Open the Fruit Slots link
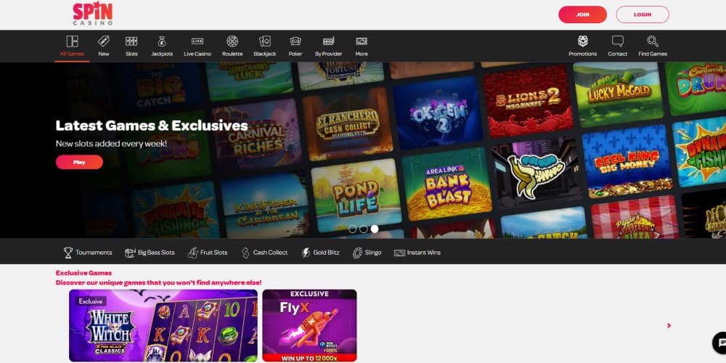Image resolution: width=726 pixels, height=363 pixels. pyautogui.click(x=214, y=253)
